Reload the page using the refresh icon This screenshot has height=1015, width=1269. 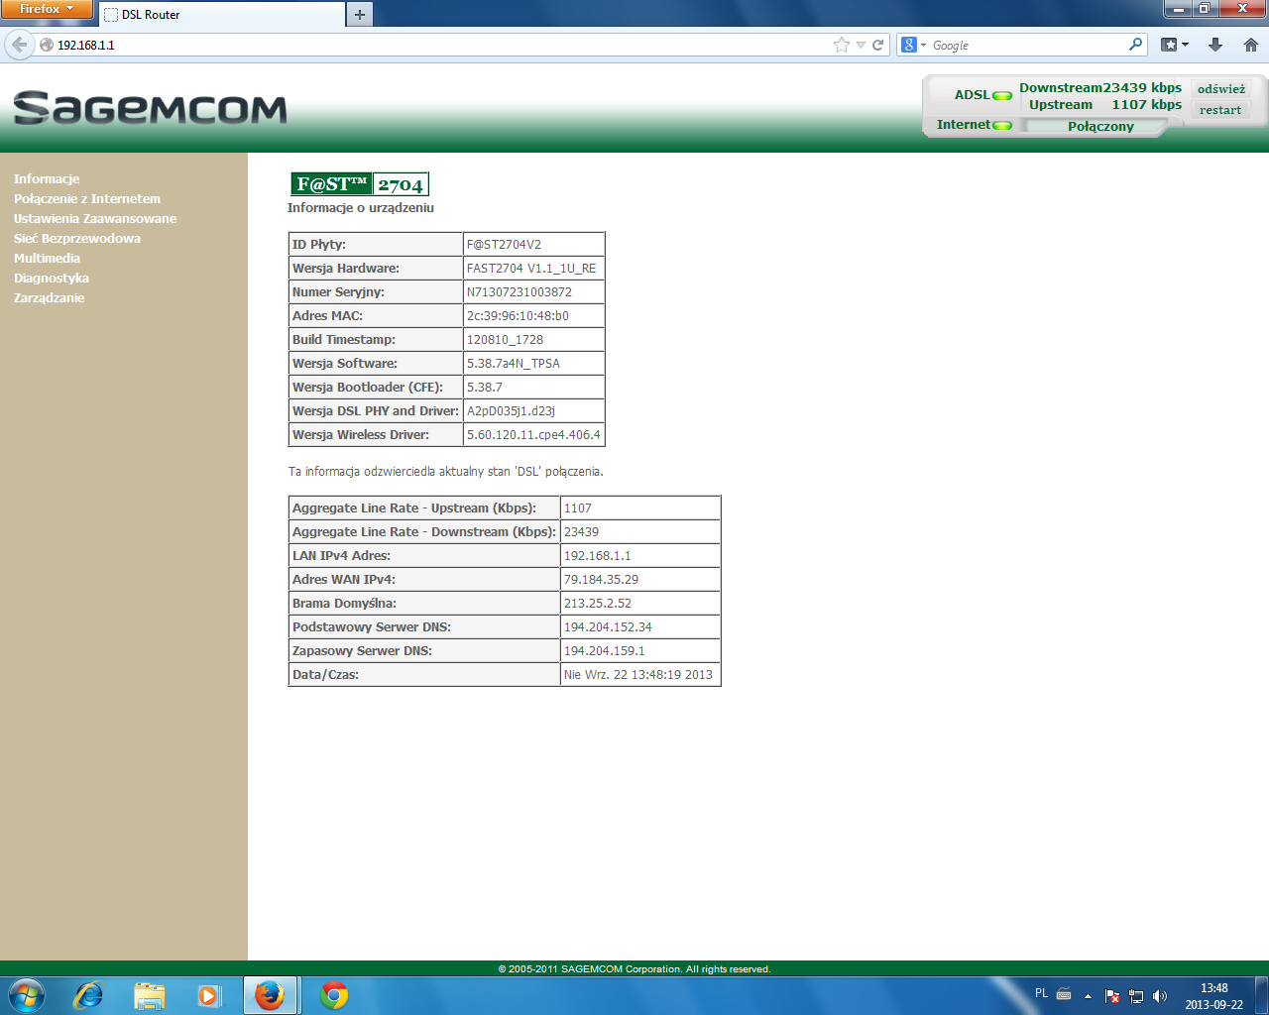point(877,45)
